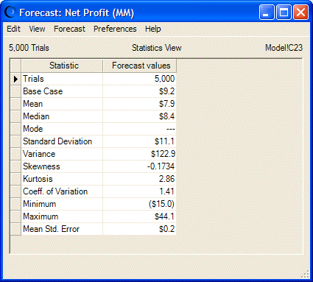Image resolution: width=313 pixels, height=282 pixels.
Task: Click the 5,000 value in Trials row
Action: 164,79
